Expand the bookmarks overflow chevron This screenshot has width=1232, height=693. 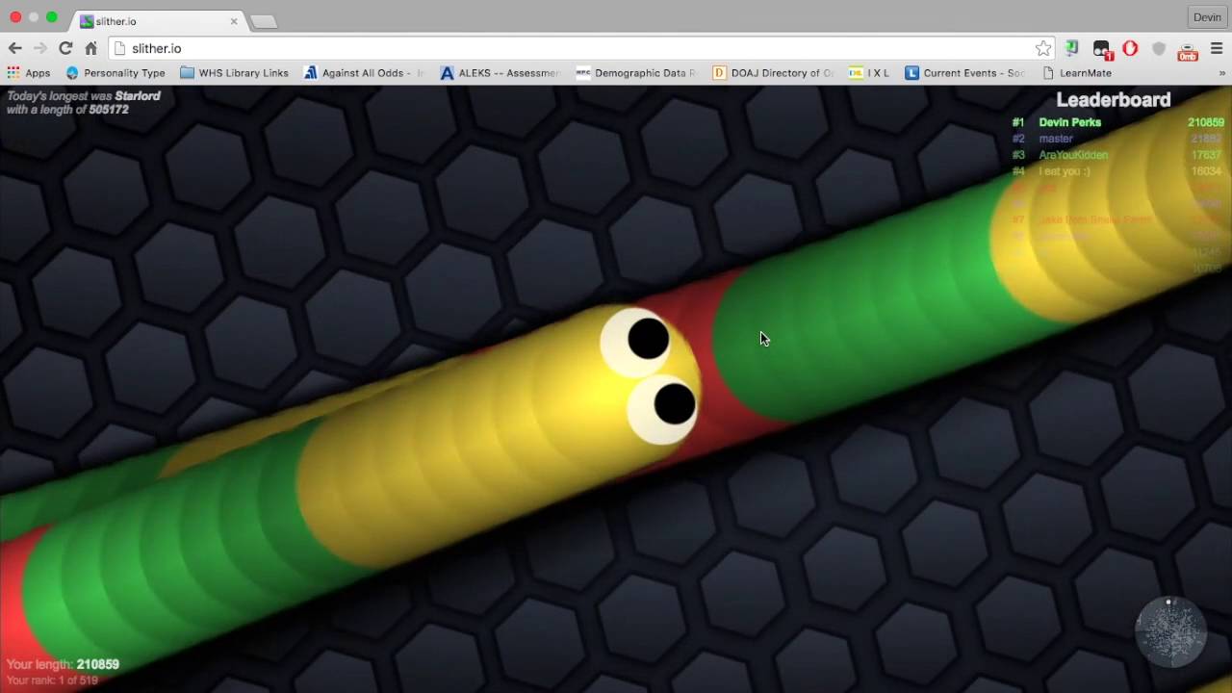point(1222,73)
